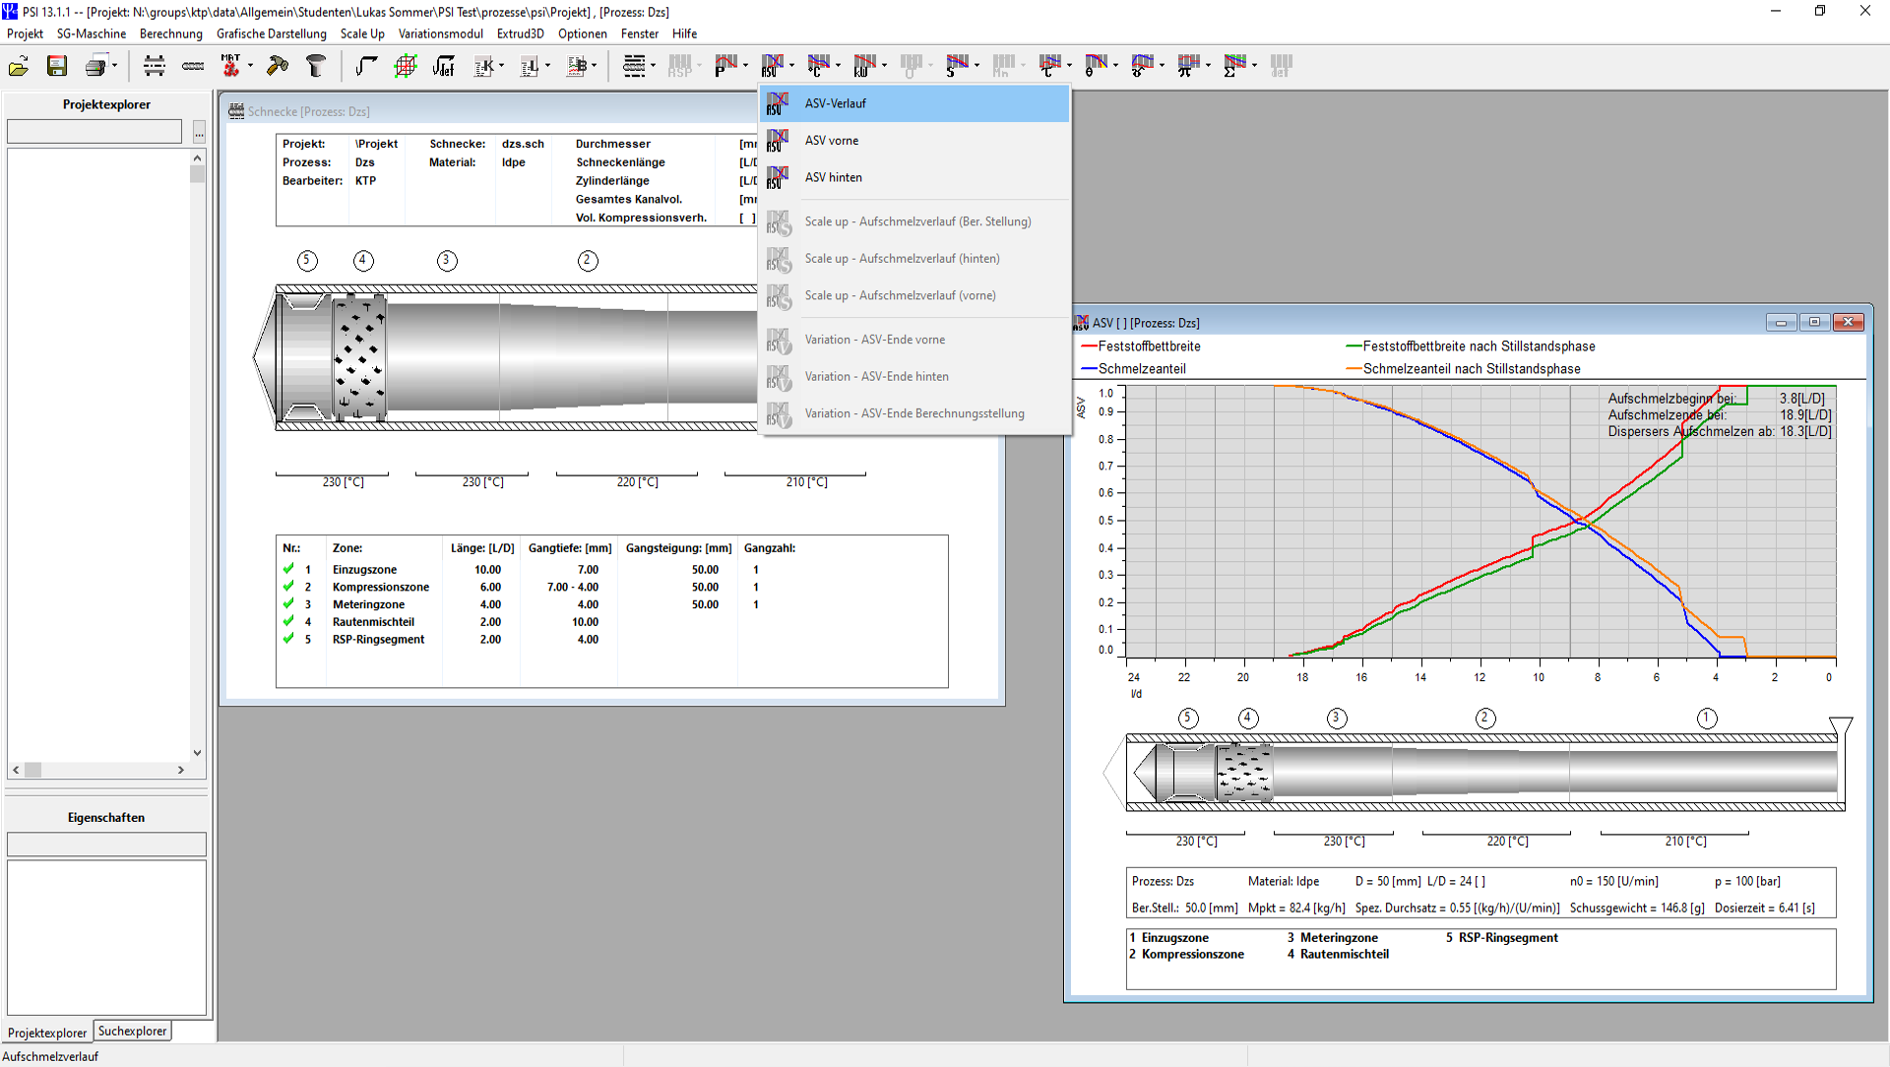The image size is (1890, 1067).
Task: Click the 3D grid cube icon
Action: (x=405, y=66)
